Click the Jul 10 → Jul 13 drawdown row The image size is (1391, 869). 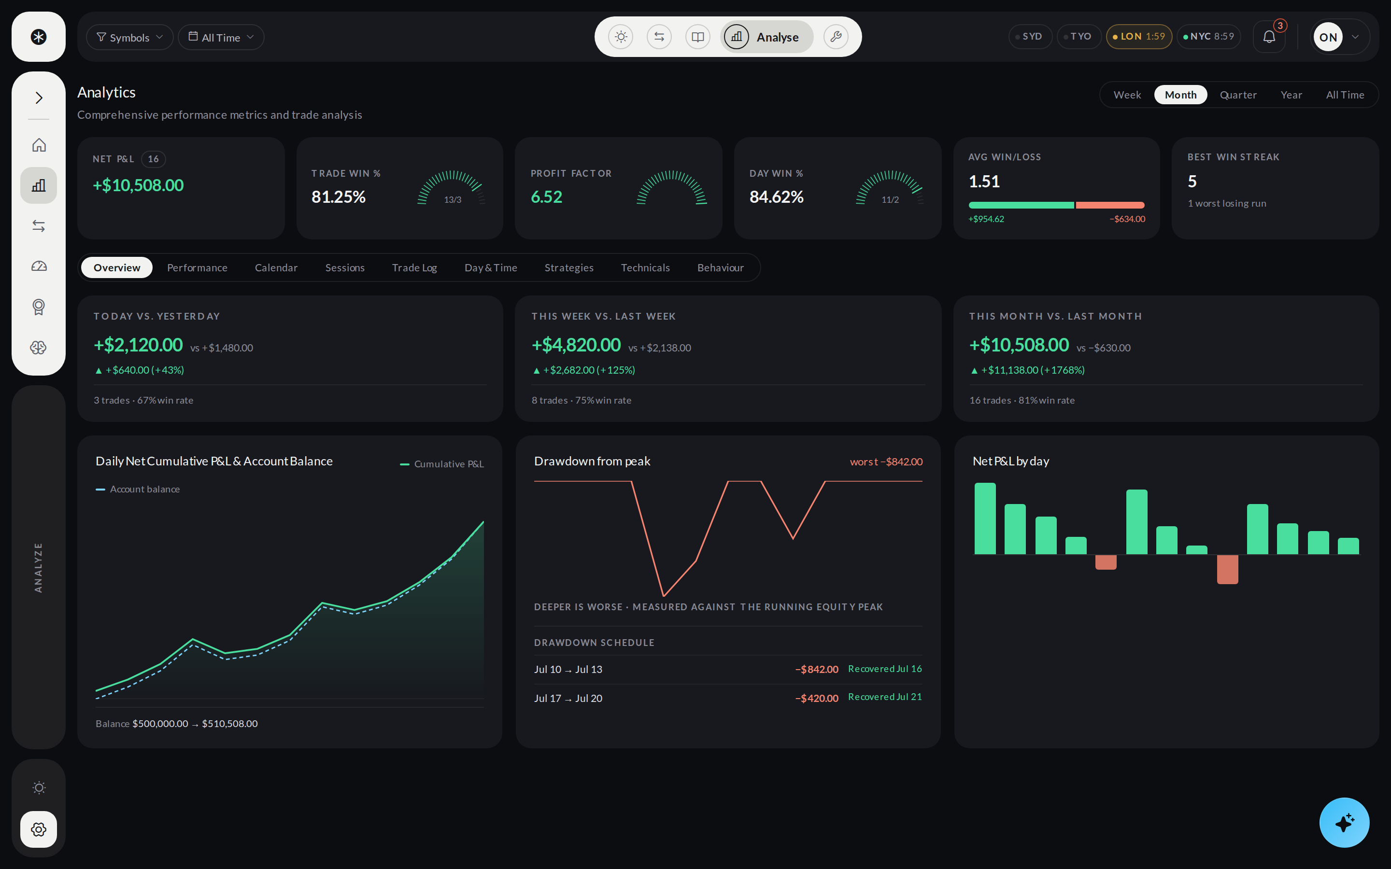pyautogui.click(x=728, y=669)
